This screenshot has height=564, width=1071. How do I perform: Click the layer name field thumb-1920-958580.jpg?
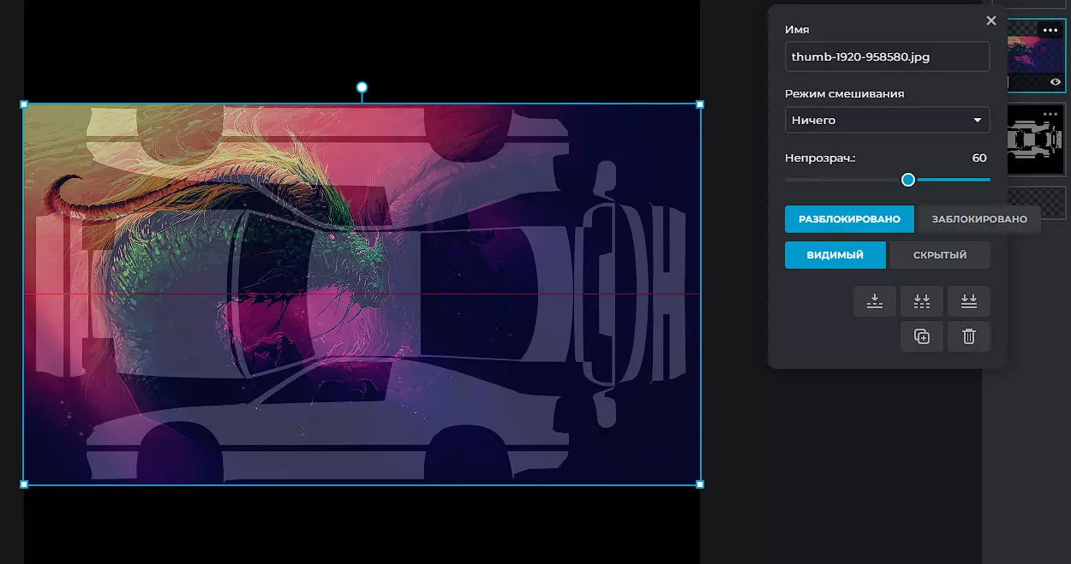click(887, 57)
